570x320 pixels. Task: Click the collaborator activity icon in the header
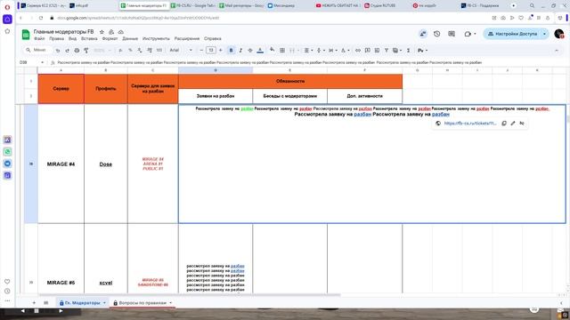pos(423,34)
